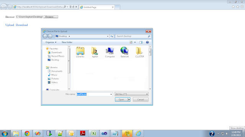Image resolution: width=245 pixels, height=137 pixels.
Task: Show hidden tray icons arrow
Action: [x=218, y=134]
